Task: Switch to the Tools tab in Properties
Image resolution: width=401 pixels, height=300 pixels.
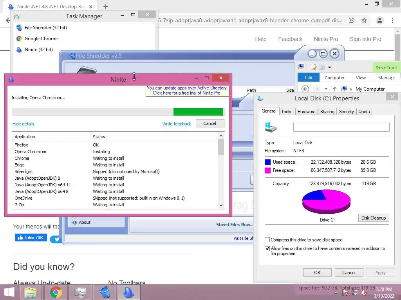Action: pyautogui.click(x=286, y=112)
